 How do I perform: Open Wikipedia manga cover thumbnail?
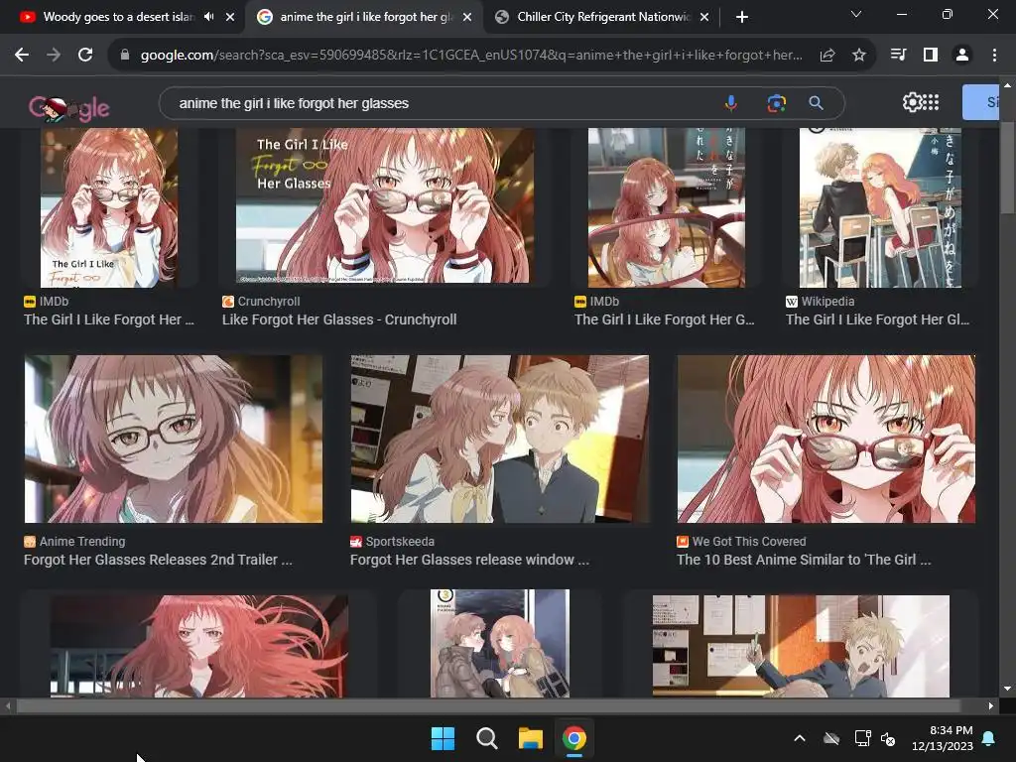[x=880, y=207]
